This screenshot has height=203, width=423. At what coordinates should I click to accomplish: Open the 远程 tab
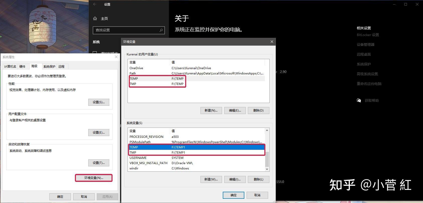click(x=61, y=66)
